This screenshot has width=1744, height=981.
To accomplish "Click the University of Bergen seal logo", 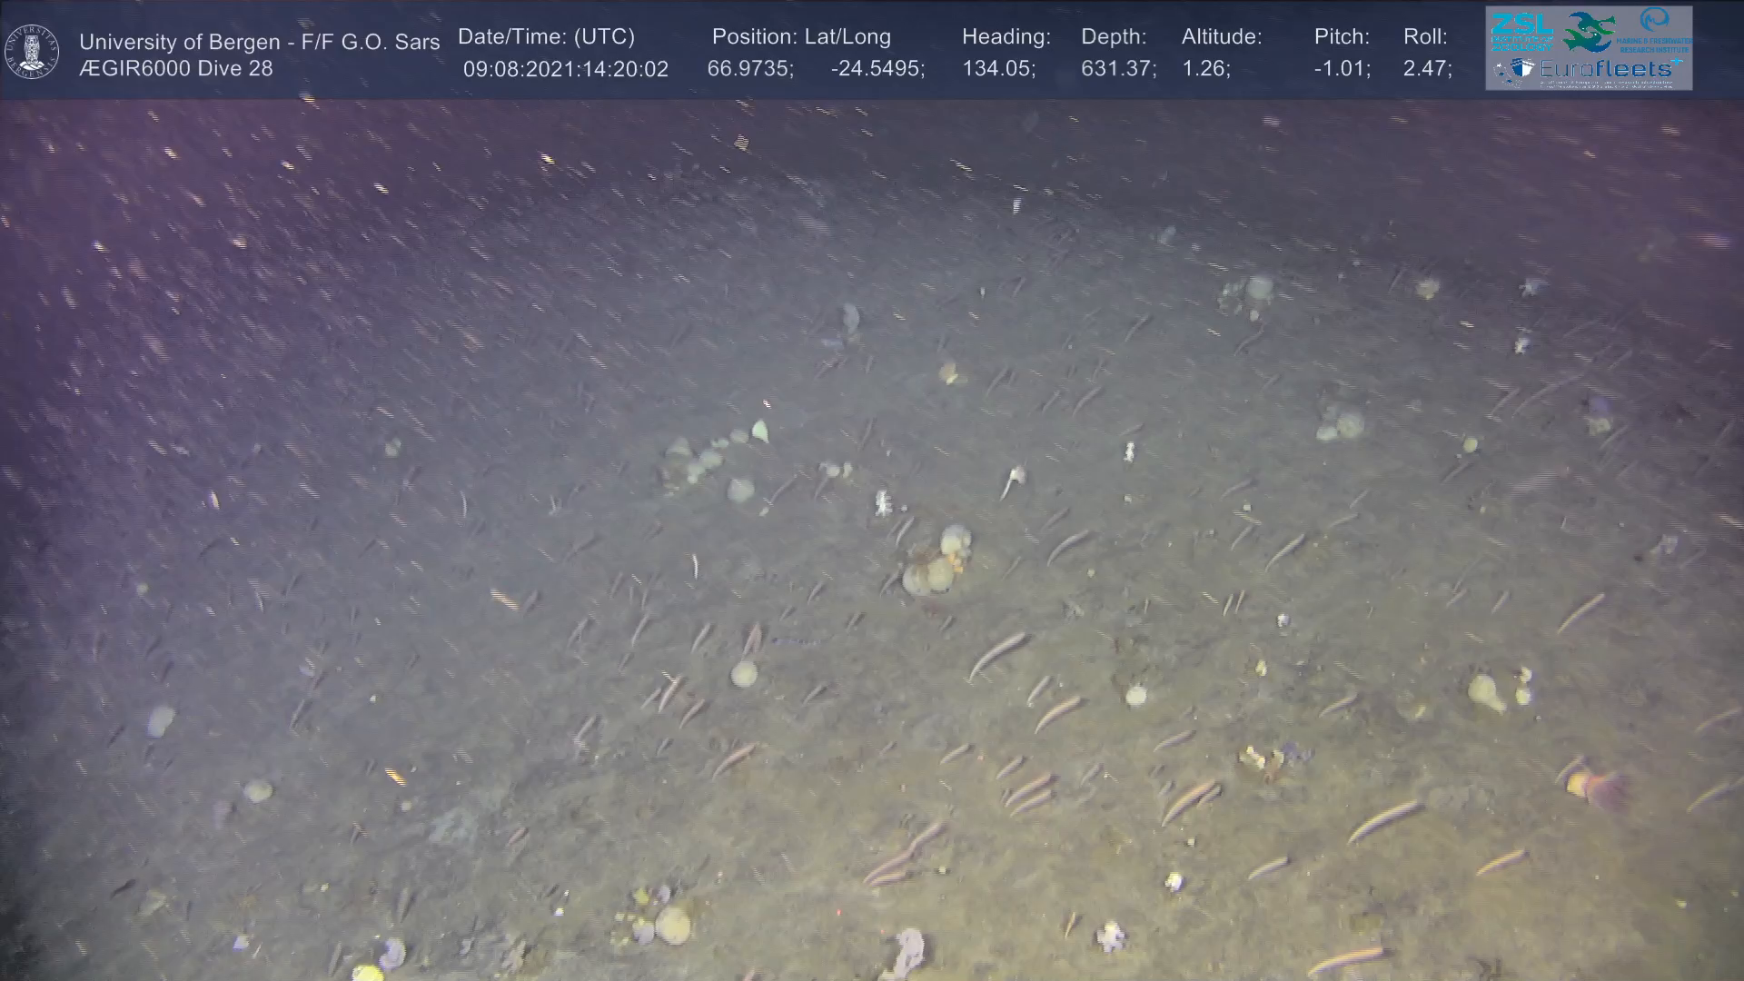I will (32, 51).
